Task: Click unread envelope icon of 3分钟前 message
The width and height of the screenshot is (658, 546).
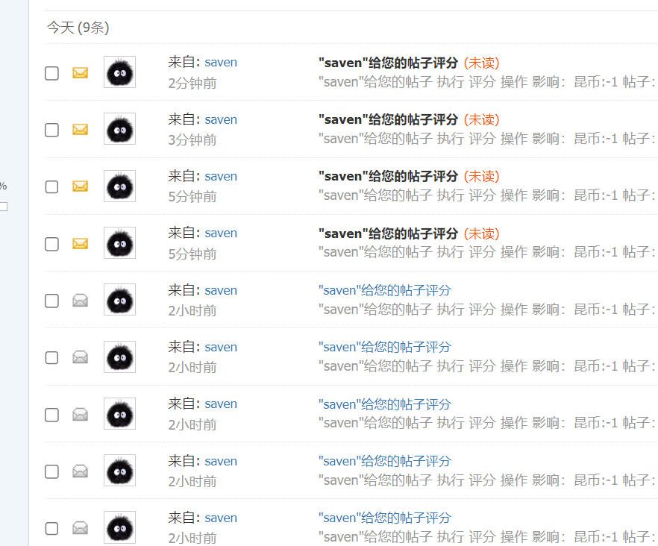Action: tap(80, 130)
